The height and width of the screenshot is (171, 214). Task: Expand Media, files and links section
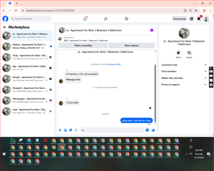coord(184,78)
